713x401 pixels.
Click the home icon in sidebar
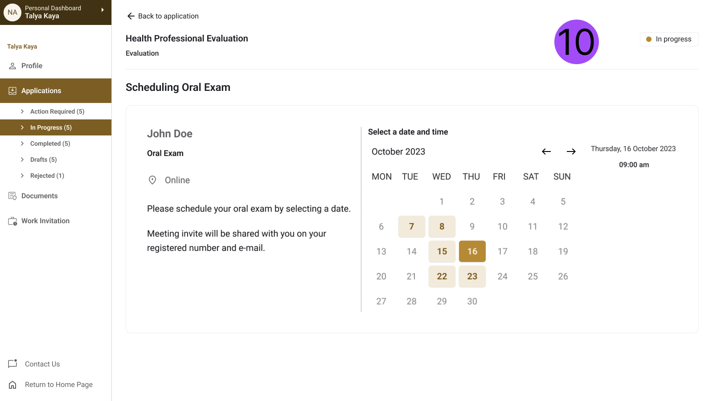tap(12, 385)
